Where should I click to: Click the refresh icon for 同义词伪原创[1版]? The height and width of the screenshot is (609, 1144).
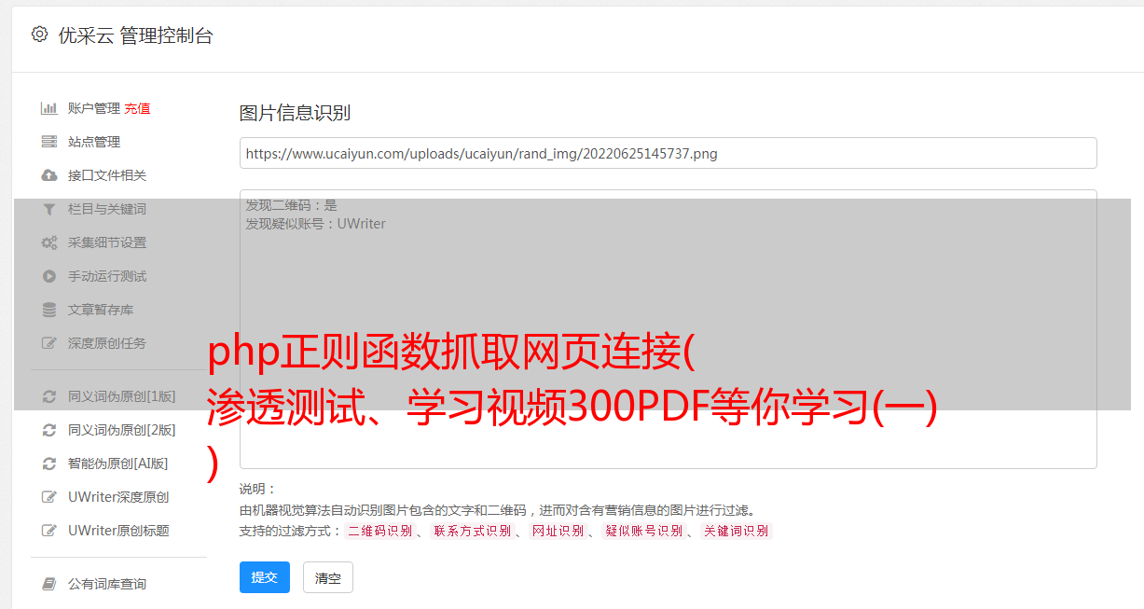pyautogui.click(x=49, y=396)
